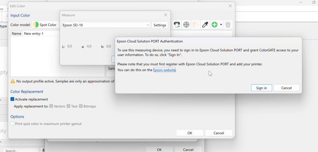Image resolution: width=318 pixels, height=152 pixels.
Task: Open the arrow dropdown beside the plus
Action: 221,25
